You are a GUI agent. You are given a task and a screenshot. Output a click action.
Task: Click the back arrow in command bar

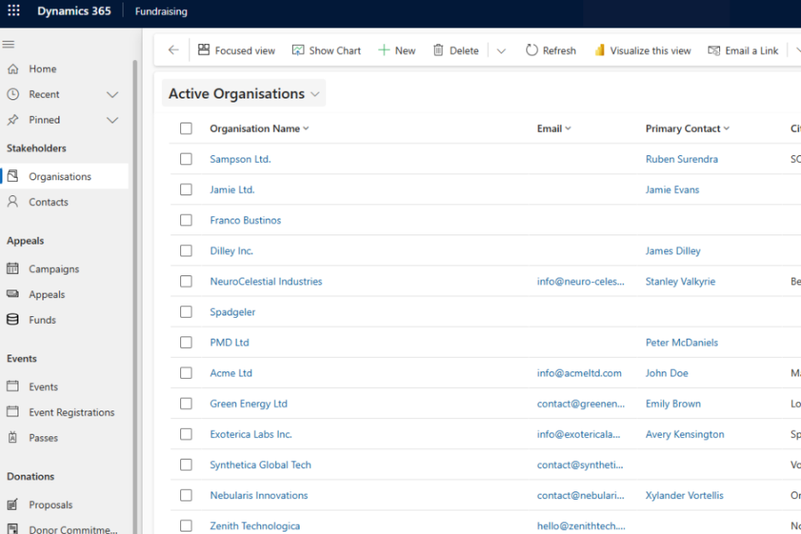[174, 50]
